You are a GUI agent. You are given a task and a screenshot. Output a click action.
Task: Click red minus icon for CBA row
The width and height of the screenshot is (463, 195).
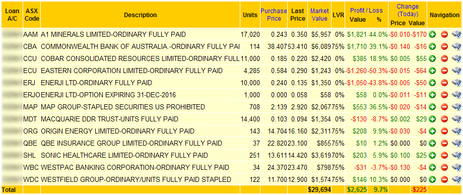(444, 46)
